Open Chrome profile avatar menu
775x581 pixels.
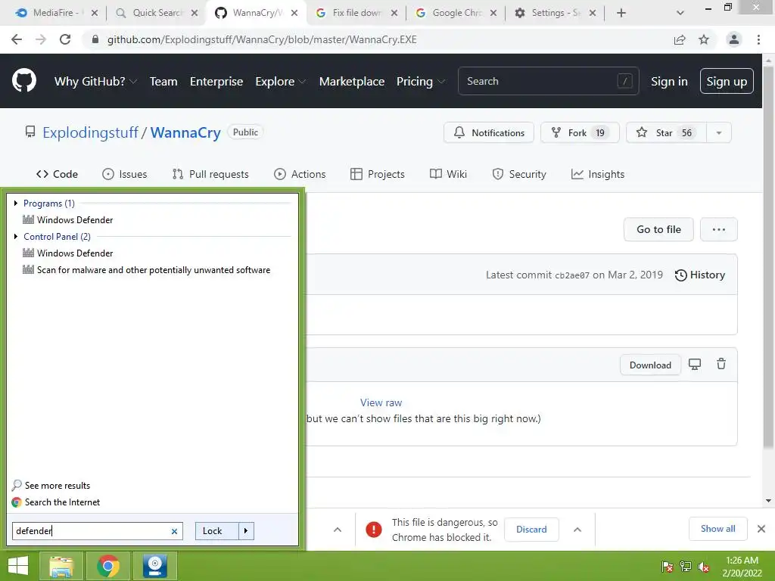(734, 39)
